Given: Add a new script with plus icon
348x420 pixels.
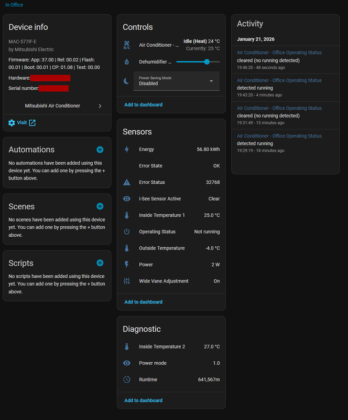Looking at the screenshot, I should 100,263.
